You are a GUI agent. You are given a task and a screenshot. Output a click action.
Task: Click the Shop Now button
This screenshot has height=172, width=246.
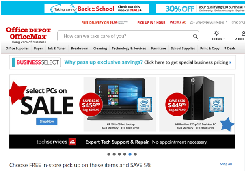pos(47,122)
